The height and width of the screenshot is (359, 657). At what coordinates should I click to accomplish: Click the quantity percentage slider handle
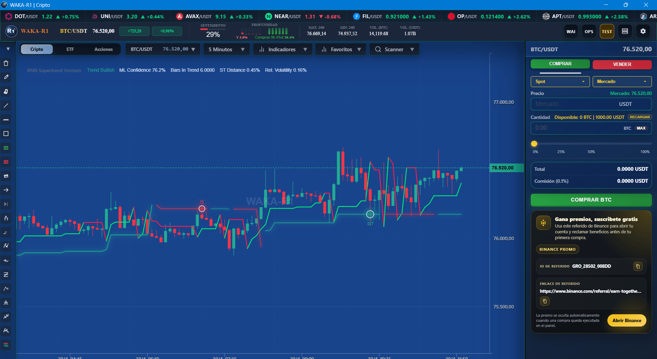tap(534, 144)
